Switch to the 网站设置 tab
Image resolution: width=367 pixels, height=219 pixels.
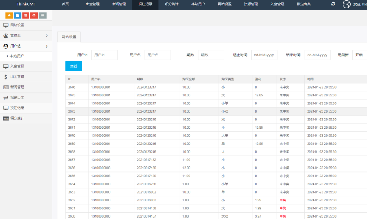pos(68,36)
